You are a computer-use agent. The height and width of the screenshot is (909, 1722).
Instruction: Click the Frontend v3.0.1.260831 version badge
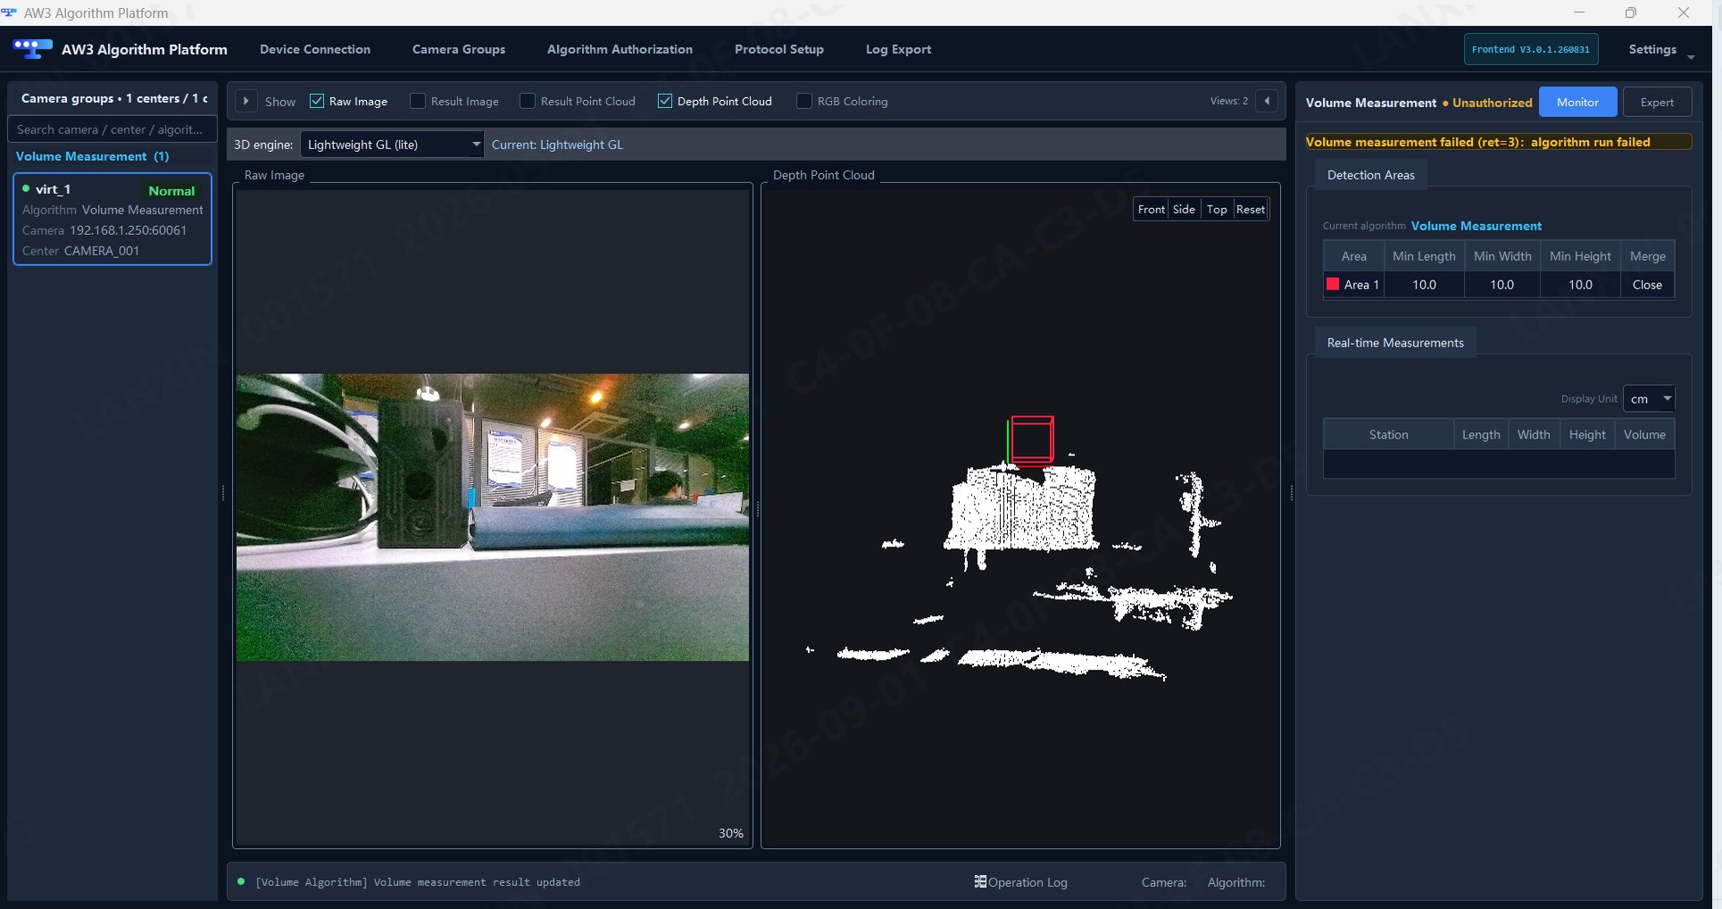1531,50
